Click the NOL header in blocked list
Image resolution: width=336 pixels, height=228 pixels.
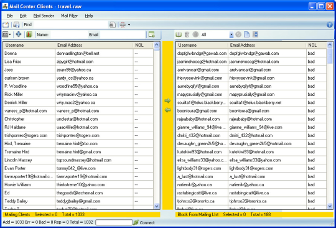[316, 45]
